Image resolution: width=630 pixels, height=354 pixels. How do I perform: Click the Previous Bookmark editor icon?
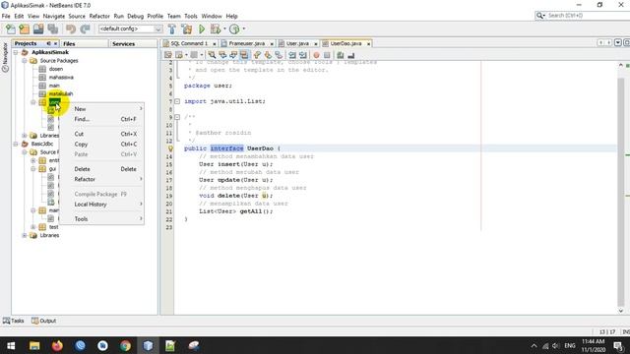point(257,55)
